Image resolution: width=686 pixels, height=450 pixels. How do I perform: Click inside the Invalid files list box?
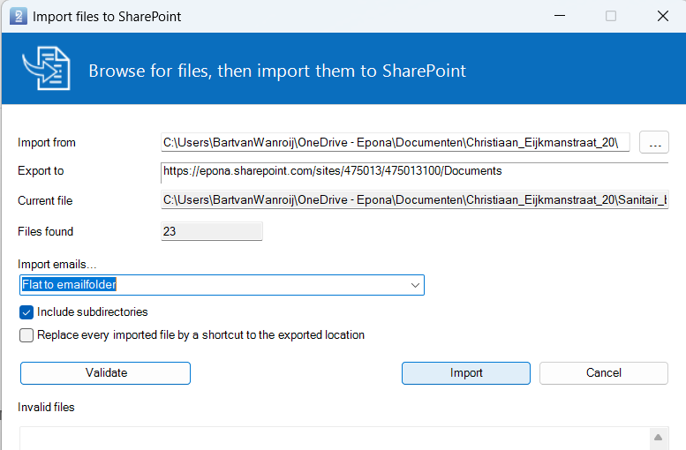[x=335, y=439]
